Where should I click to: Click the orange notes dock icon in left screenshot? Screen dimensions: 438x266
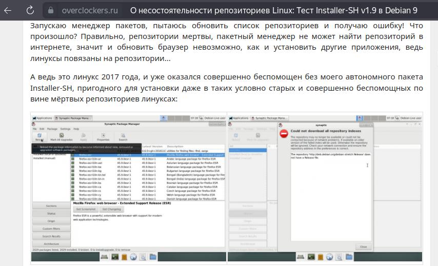[124, 257]
